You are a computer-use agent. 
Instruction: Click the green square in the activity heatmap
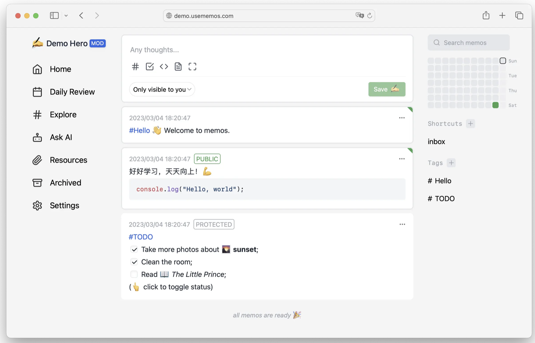pyautogui.click(x=495, y=105)
